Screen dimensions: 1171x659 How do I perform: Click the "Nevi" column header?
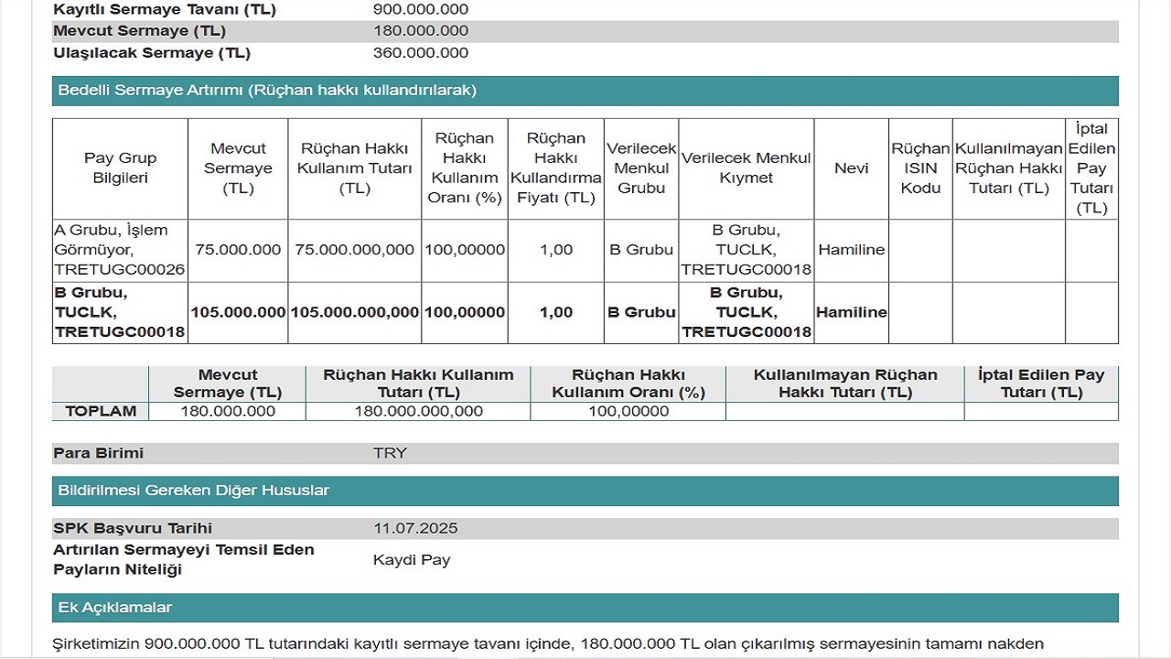point(851,168)
